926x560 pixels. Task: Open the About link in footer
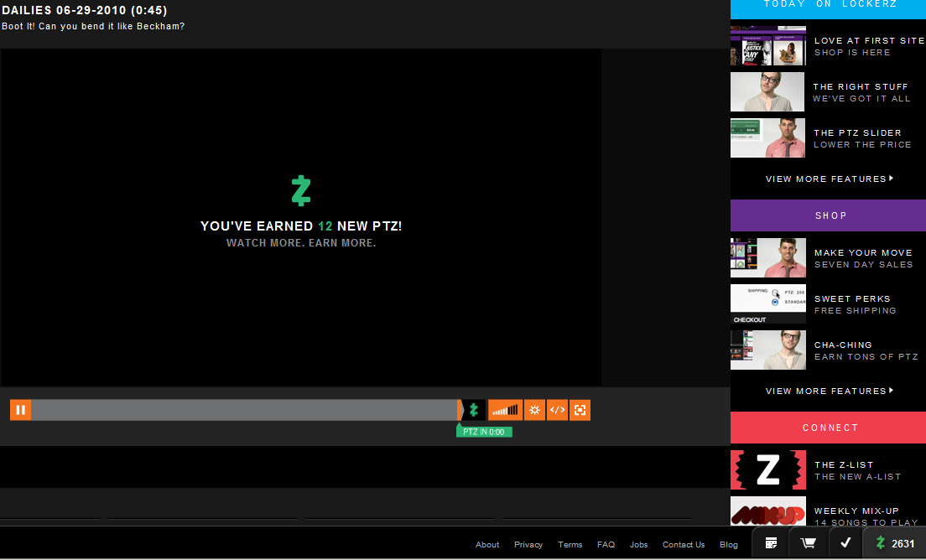(487, 545)
